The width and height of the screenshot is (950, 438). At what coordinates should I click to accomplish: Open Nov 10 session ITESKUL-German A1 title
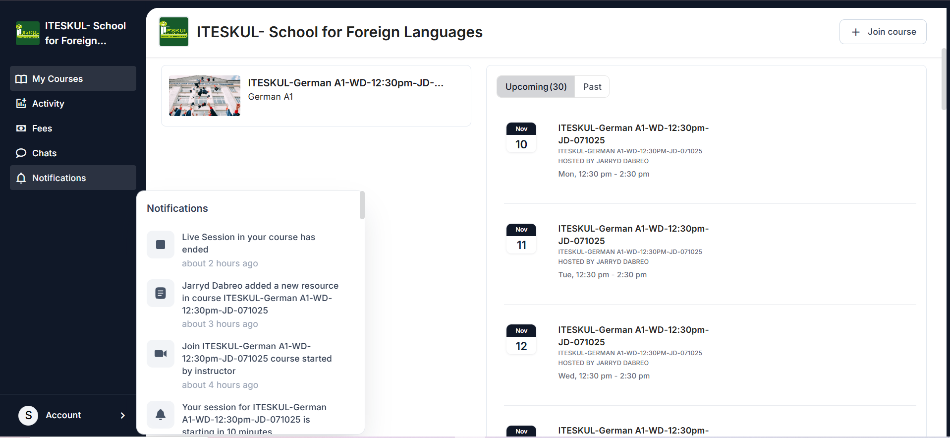point(633,134)
